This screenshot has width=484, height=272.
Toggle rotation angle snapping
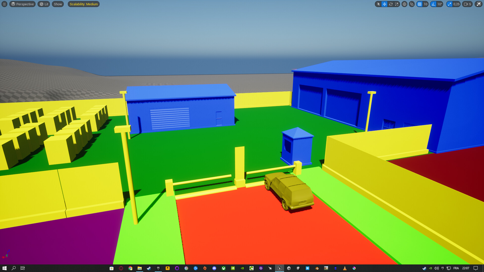coord(433,4)
